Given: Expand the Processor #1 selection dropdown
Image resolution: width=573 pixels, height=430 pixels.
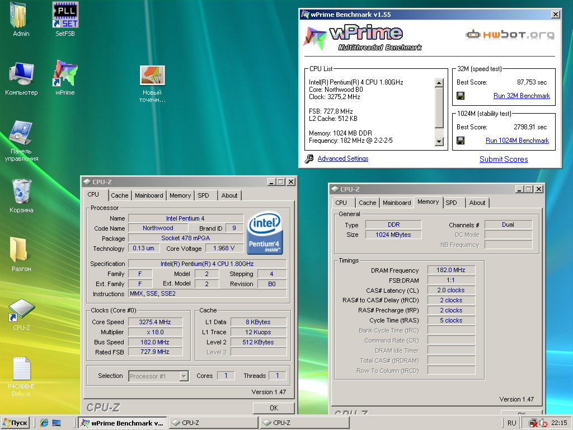Looking at the screenshot, I should click(x=184, y=376).
